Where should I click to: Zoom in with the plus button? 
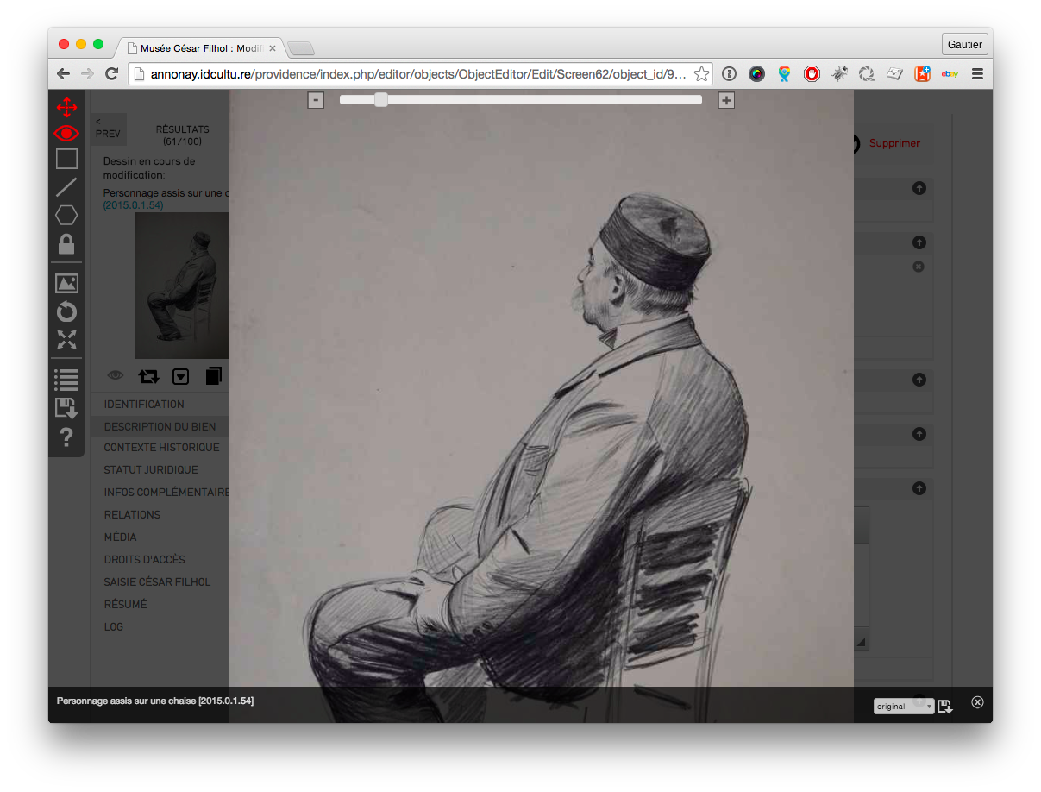click(x=726, y=100)
